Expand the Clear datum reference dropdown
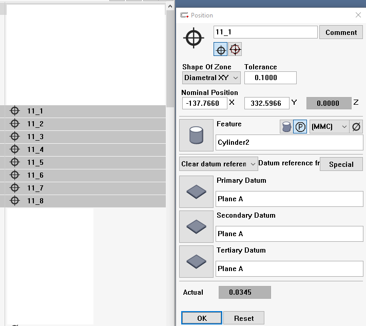 click(218, 164)
